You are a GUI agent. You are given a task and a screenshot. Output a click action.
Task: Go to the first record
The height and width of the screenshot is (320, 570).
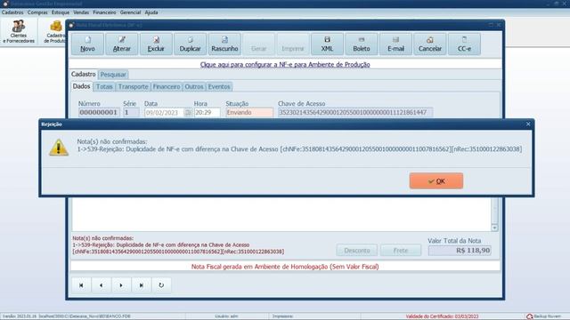pyautogui.click(x=81, y=285)
